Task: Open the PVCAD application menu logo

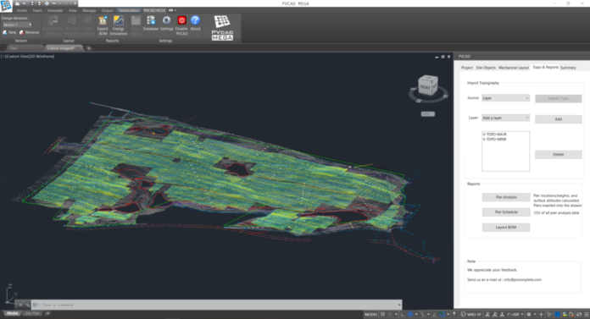Action: point(6,5)
